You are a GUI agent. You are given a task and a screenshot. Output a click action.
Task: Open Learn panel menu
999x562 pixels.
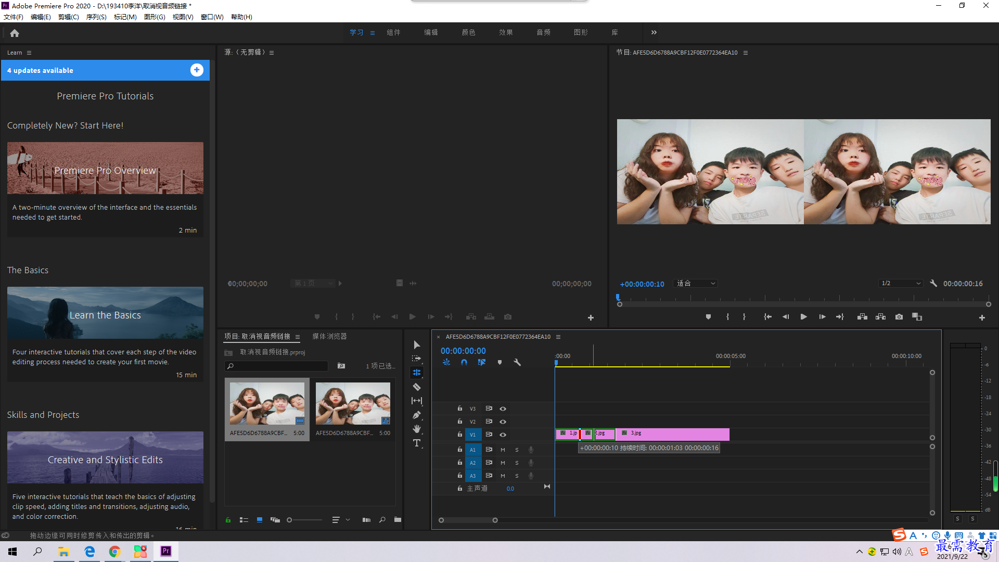tap(29, 53)
